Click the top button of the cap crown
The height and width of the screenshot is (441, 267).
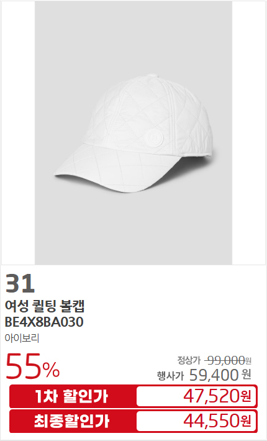pyautogui.click(x=152, y=75)
